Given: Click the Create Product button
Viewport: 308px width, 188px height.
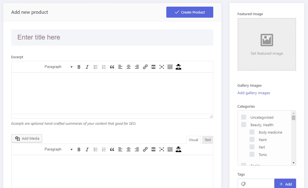Looking at the screenshot, I should pos(190,12).
